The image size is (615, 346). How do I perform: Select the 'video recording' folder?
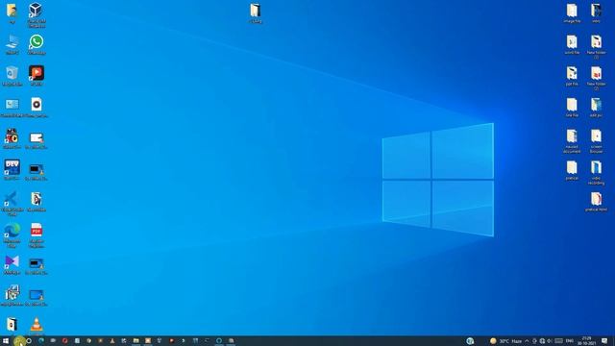point(596,172)
